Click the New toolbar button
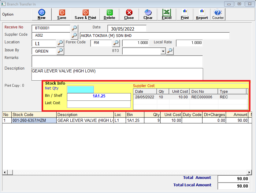This screenshot has height=193, width=256. (x=42, y=14)
